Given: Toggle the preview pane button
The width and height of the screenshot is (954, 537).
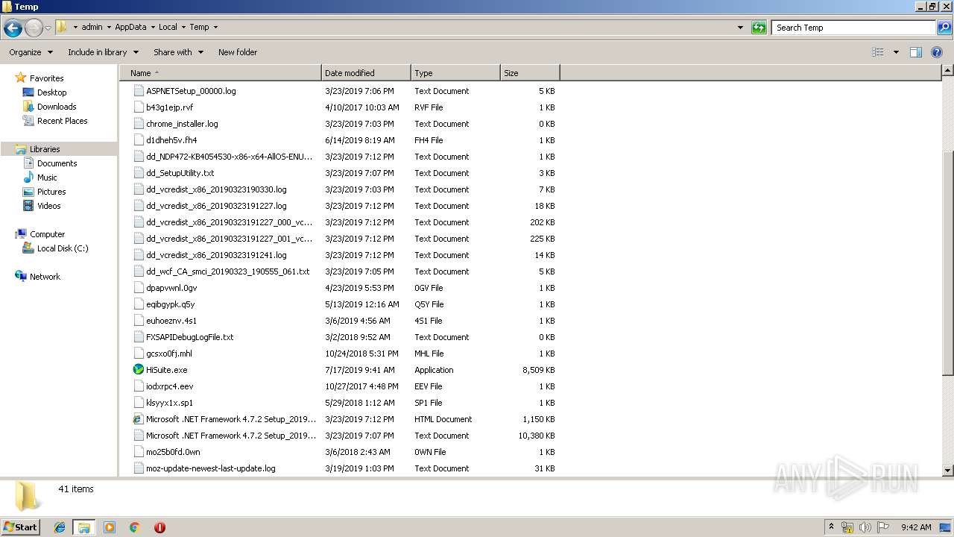Looking at the screenshot, I should [x=916, y=52].
